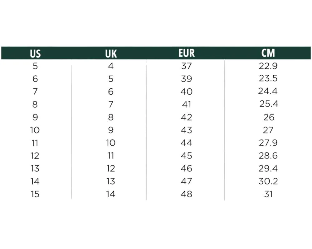Select the CM column header
The width and height of the screenshot is (312, 249).
(x=268, y=53)
